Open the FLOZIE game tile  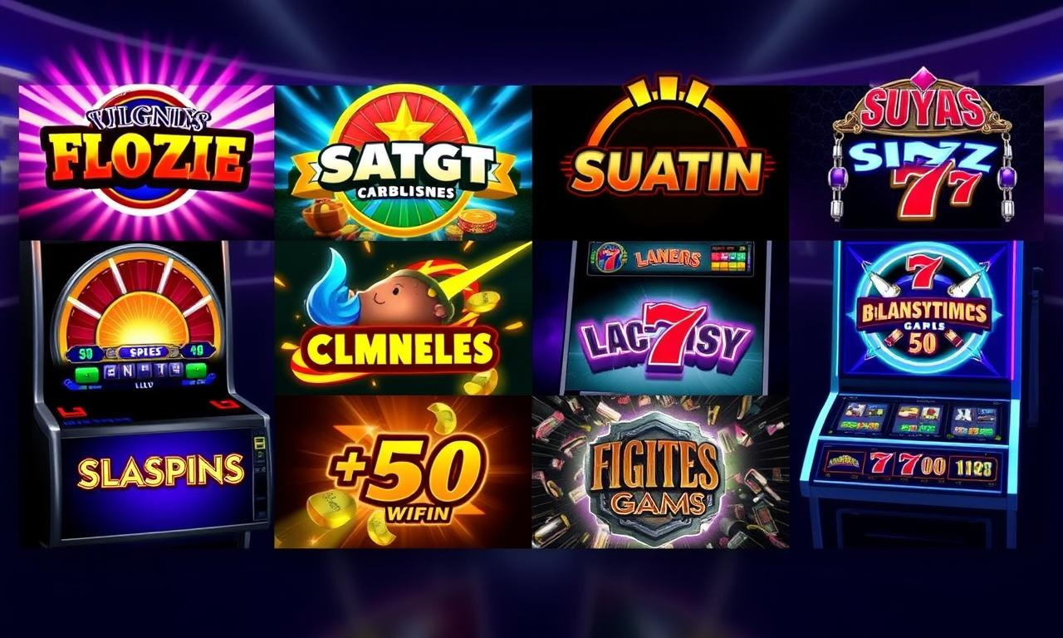[146, 162]
